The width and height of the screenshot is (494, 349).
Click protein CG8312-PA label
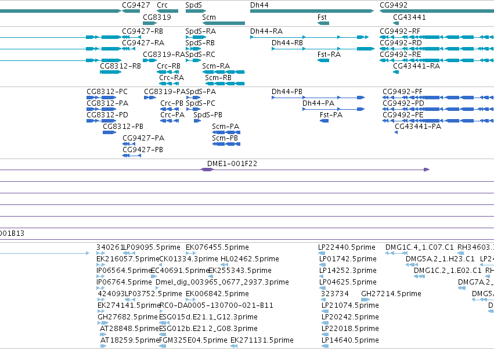click(x=107, y=103)
